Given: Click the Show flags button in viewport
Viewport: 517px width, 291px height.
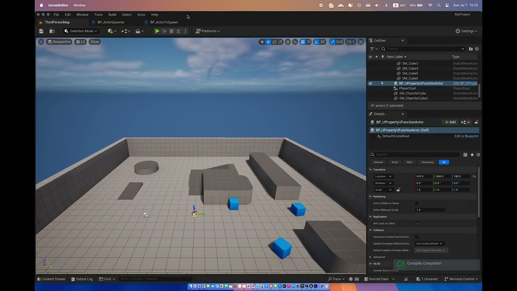Looking at the screenshot, I should pyautogui.click(x=95, y=42).
